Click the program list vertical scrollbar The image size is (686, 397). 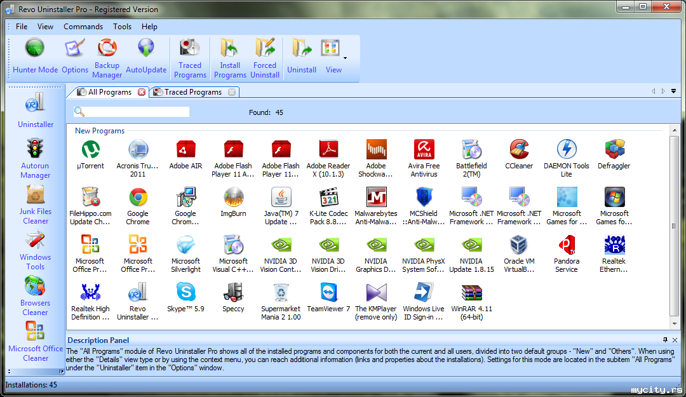(x=674, y=225)
